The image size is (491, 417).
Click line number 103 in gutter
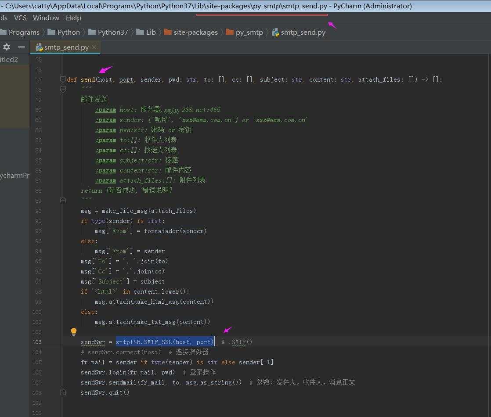click(37, 342)
